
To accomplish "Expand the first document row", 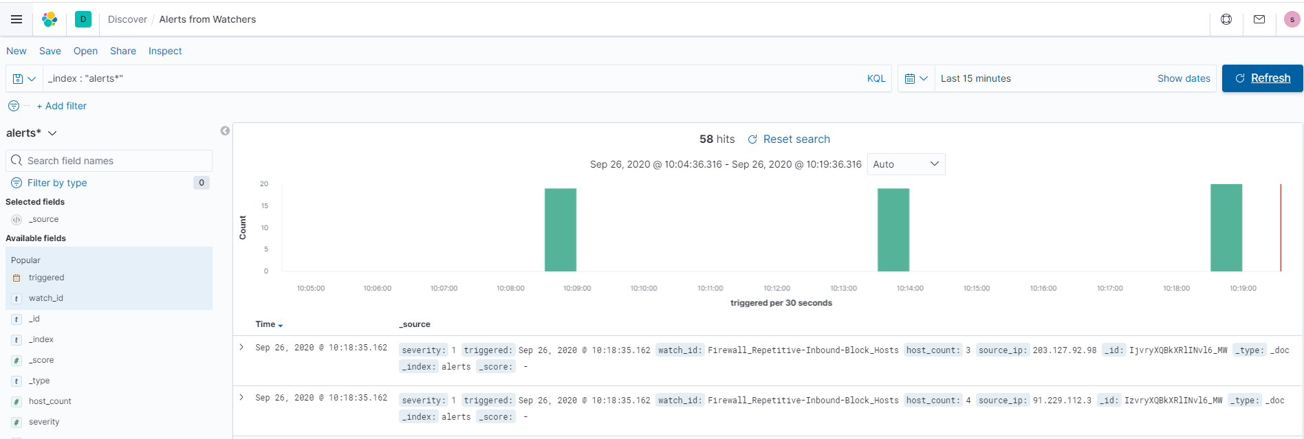I will pos(241,347).
